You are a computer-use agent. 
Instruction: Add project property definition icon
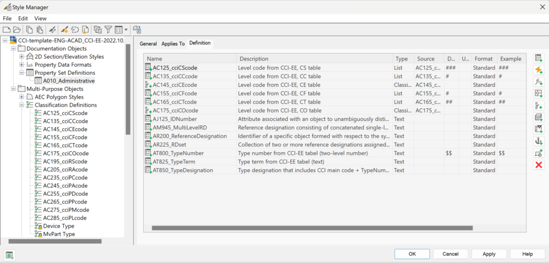click(539, 130)
